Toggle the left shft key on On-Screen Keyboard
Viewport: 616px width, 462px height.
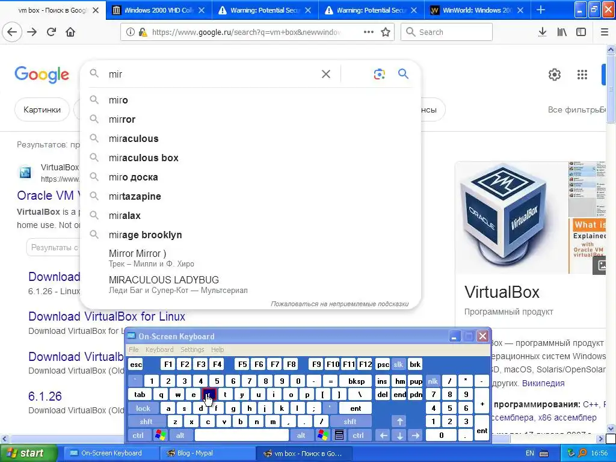146,422
